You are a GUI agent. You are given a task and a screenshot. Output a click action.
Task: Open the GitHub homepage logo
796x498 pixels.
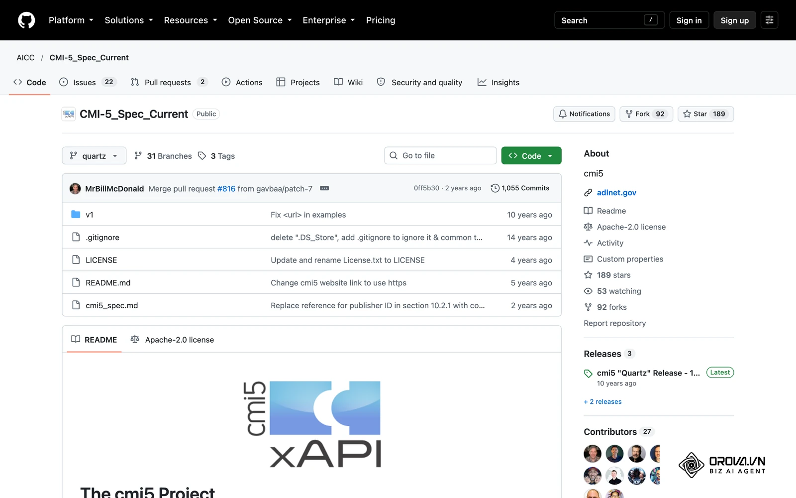[x=26, y=20]
